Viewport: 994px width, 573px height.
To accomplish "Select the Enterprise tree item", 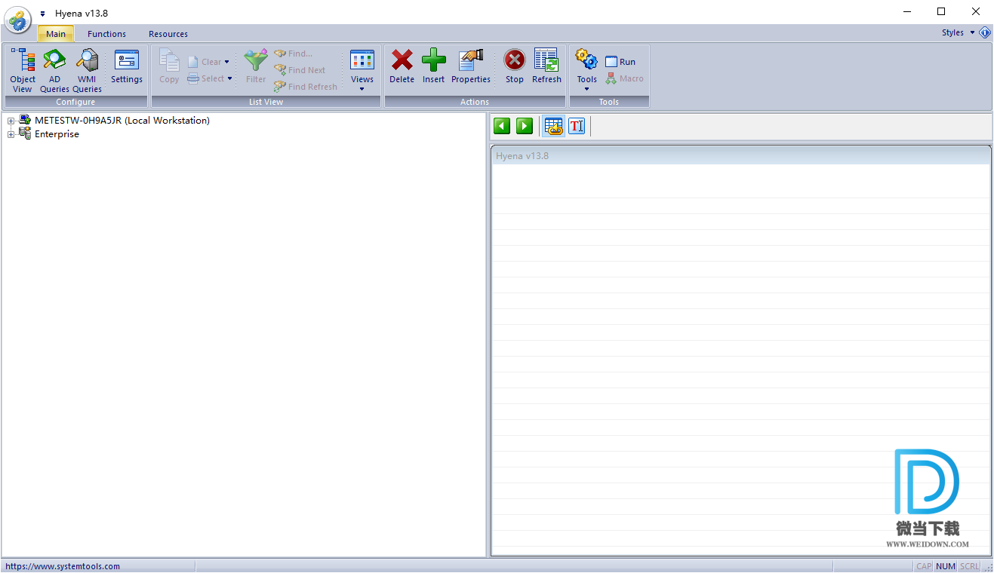I will pos(57,134).
